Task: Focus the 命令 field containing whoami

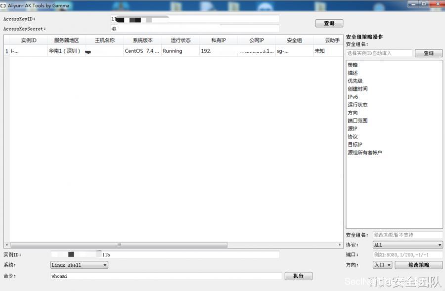Action: pos(166,276)
